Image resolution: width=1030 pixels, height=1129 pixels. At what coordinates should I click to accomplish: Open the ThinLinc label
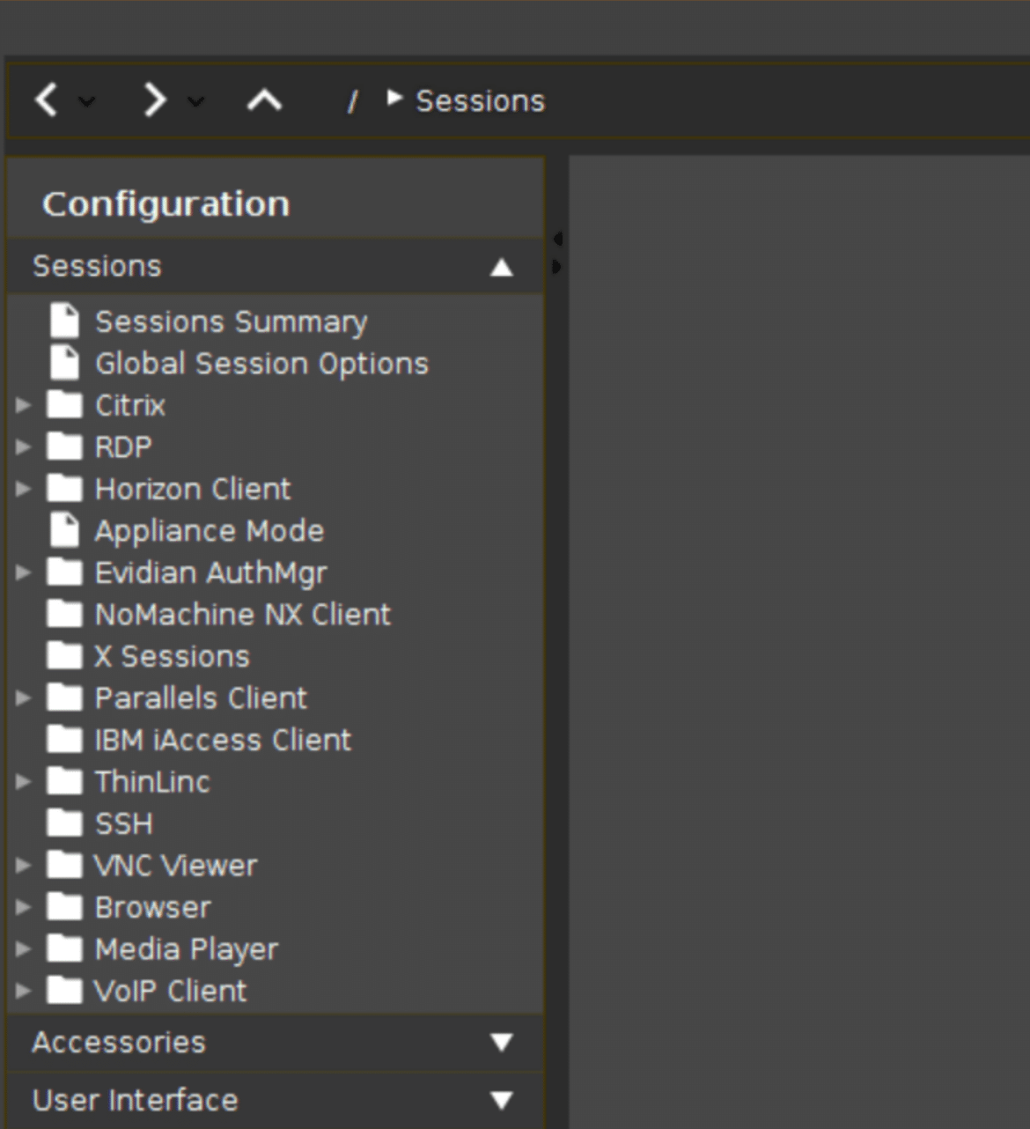point(152,782)
